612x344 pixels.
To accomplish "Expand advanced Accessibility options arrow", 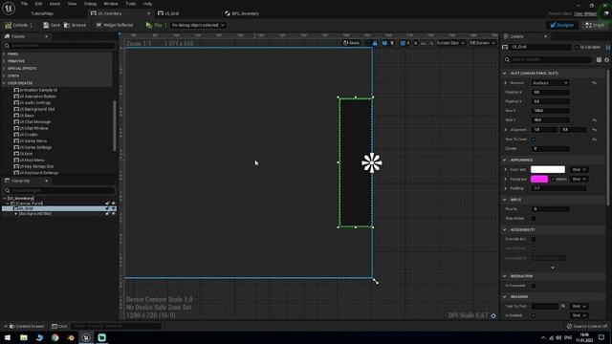I will point(553,268).
